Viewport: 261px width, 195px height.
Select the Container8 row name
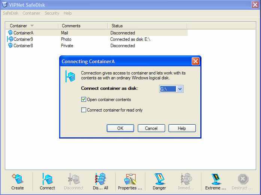[x=23, y=46]
